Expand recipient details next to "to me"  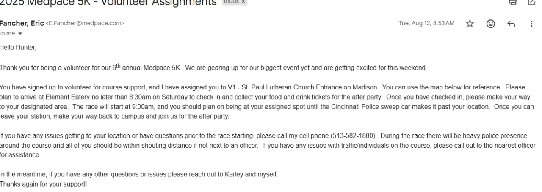19,32
